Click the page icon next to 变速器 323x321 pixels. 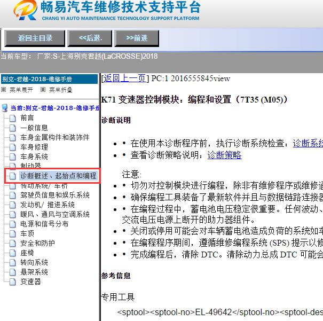[13, 282]
